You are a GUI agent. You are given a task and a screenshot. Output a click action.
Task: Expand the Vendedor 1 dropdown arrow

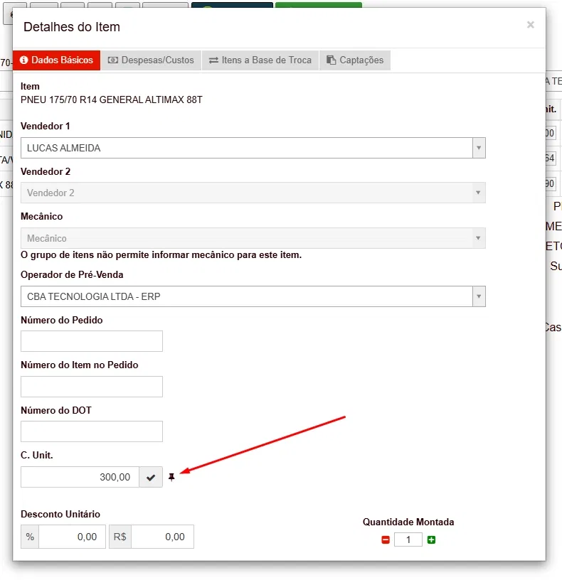click(x=479, y=148)
